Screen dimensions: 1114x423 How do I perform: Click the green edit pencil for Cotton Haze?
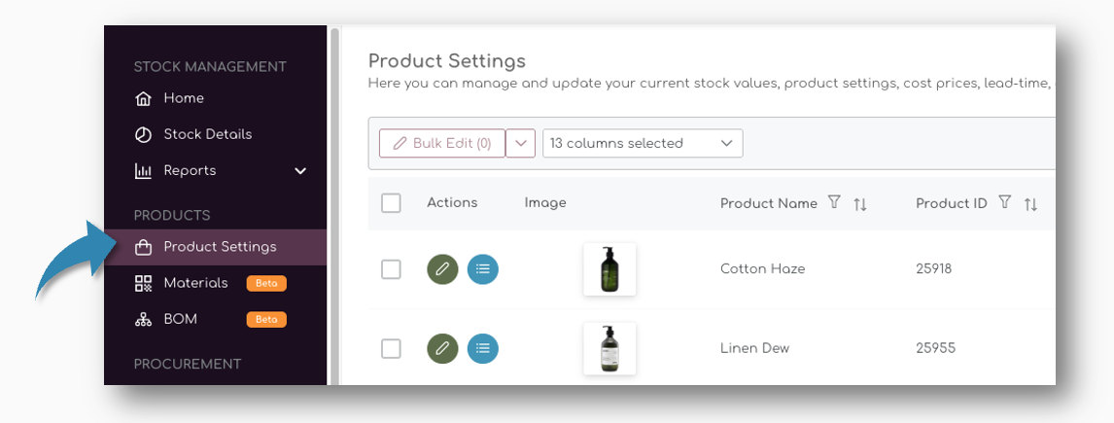(442, 269)
